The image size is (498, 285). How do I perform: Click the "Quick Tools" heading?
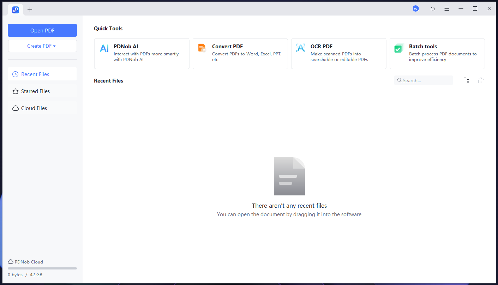pyautogui.click(x=108, y=29)
